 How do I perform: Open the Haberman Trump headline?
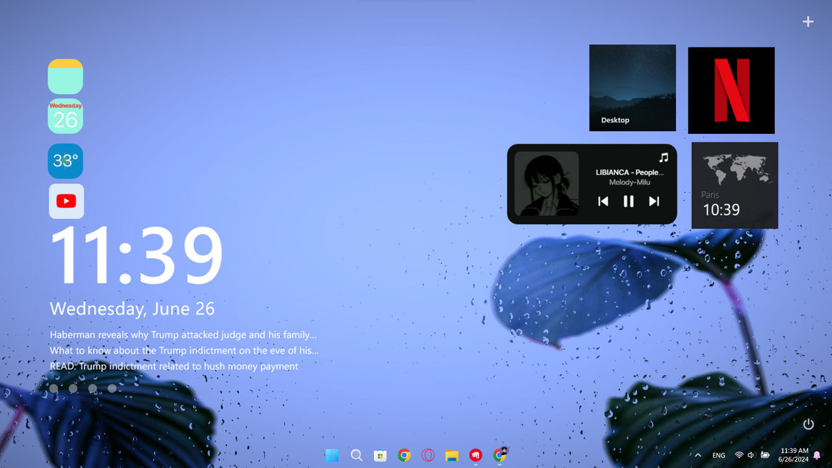pyautogui.click(x=183, y=334)
